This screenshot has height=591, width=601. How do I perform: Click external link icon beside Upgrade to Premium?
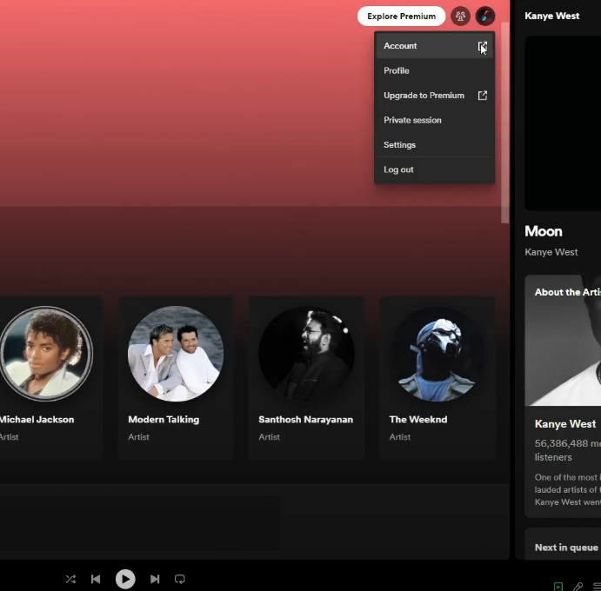click(x=483, y=96)
